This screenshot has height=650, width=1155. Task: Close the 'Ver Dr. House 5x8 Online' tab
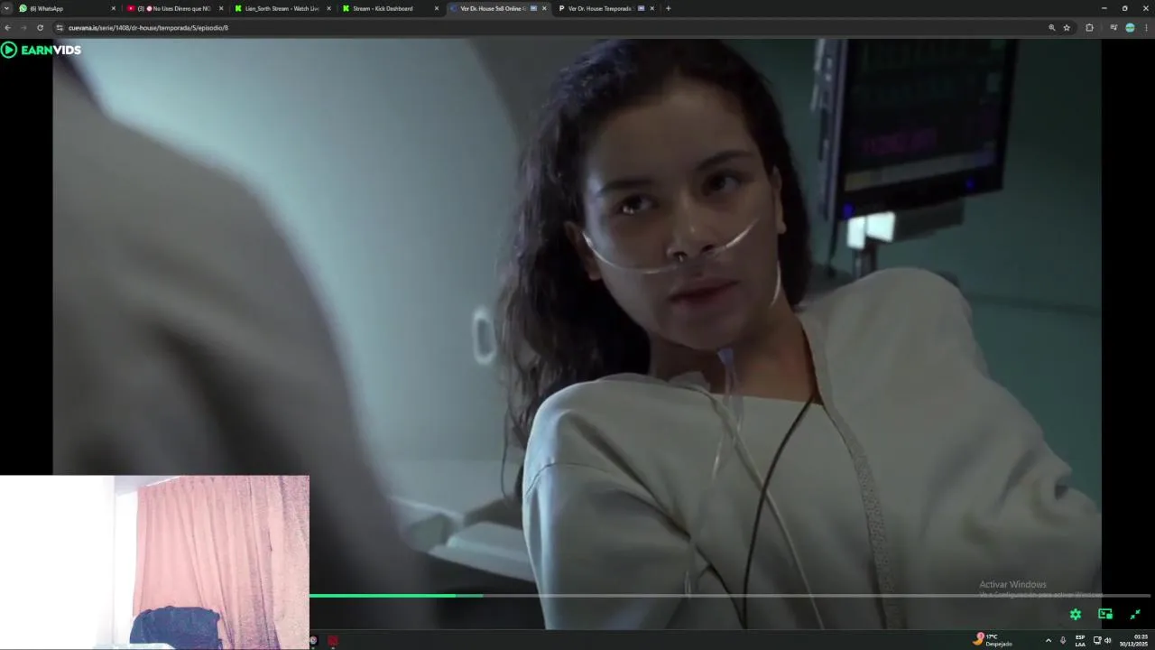pyautogui.click(x=544, y=8)
